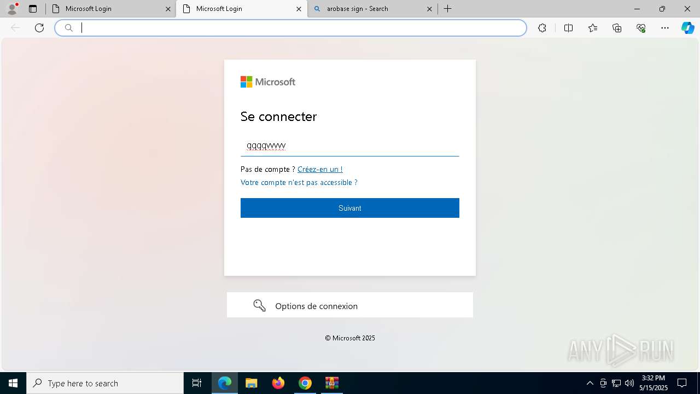Close the first Microsoft Login tab

point(168,9)
